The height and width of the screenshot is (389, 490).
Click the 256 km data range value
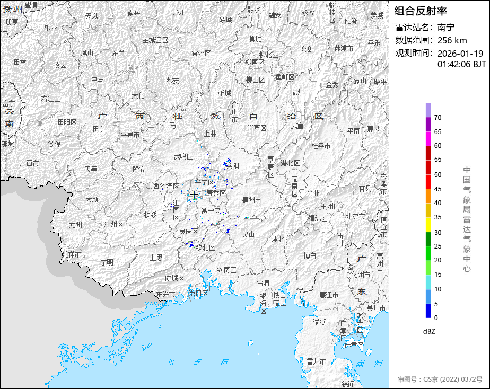click(x=452, y=40)
